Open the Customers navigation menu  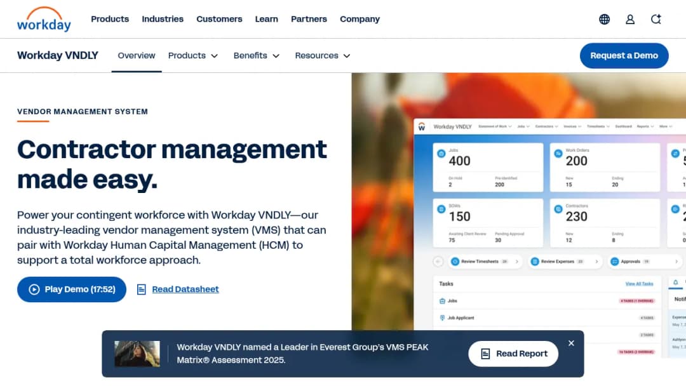tap(219, 19)
